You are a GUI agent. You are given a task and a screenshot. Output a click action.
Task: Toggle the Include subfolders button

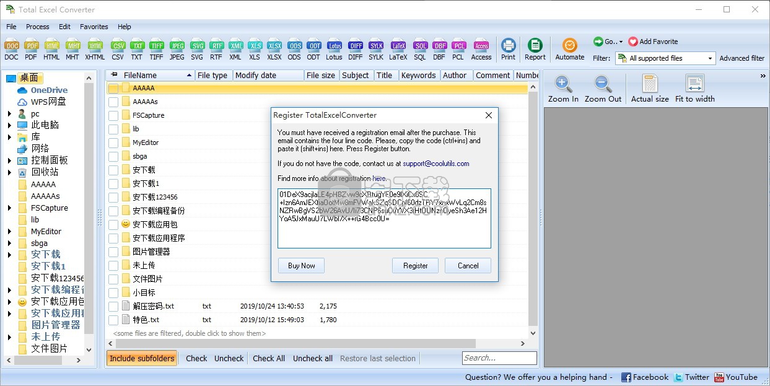coord(142,358)
